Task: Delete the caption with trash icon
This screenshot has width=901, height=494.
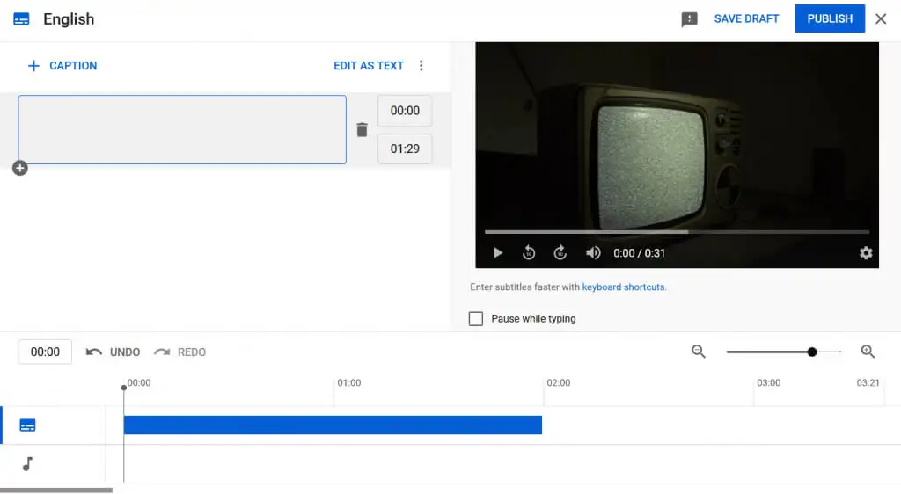Action: tap(362, 130)
